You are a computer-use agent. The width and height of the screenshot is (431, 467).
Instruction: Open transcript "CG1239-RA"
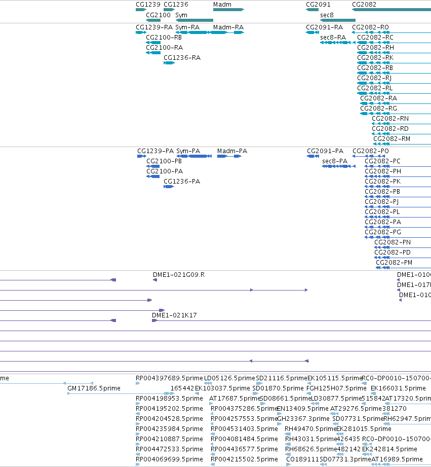[154, 27]
